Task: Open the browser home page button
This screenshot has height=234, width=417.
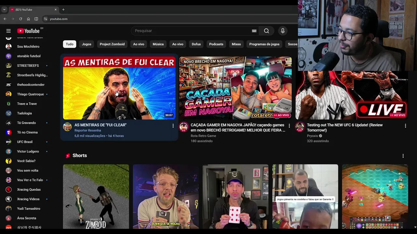Action: coord(28,19)
